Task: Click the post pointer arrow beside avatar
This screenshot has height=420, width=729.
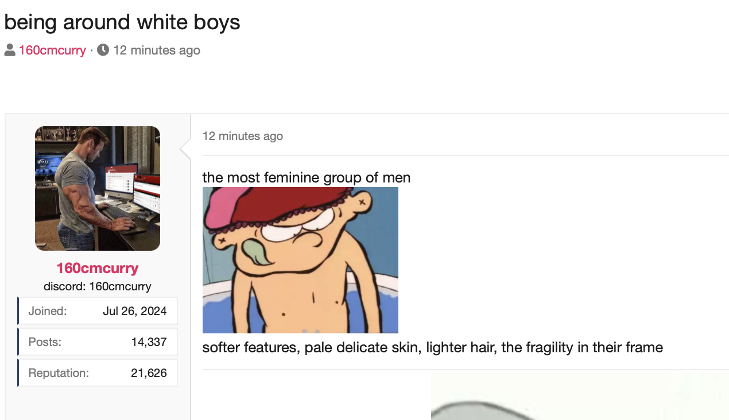Action: 185,149
